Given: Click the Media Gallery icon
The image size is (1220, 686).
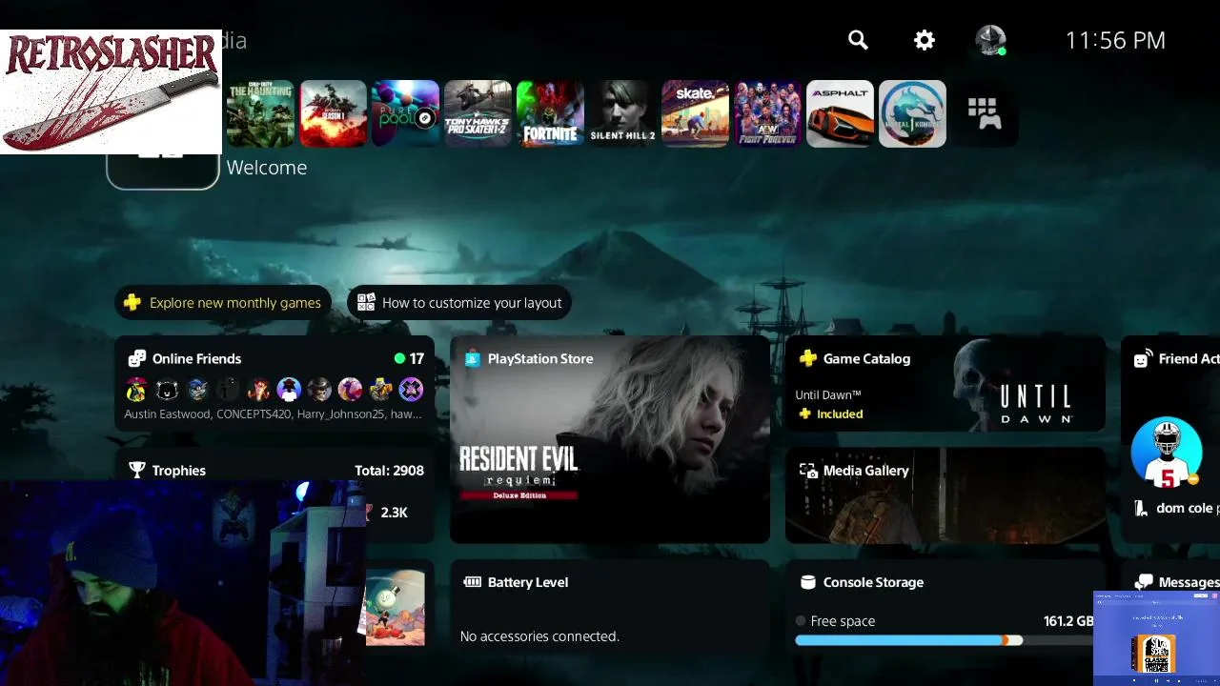Looking at the screenshot, I should click(807, 471).
